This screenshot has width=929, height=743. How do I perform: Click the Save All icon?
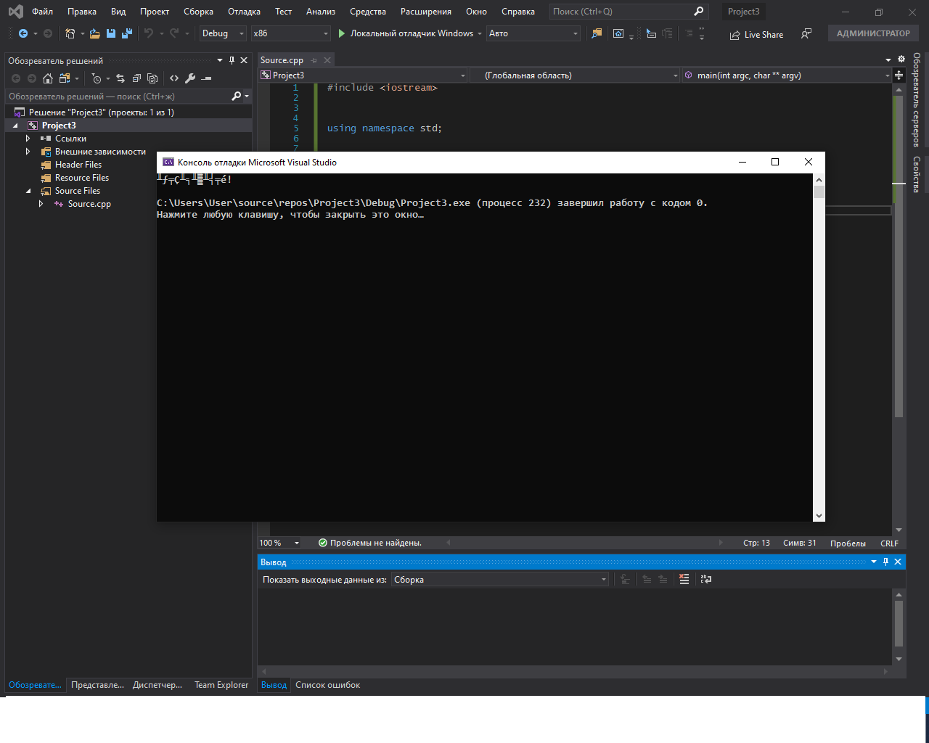coord(127,33)
